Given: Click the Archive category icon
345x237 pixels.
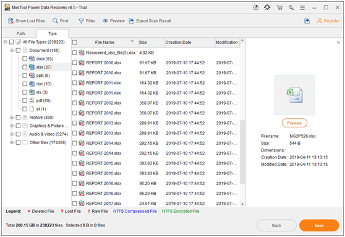Looking at the screenshot, I should pyautogui.click(x=25, y=117).
